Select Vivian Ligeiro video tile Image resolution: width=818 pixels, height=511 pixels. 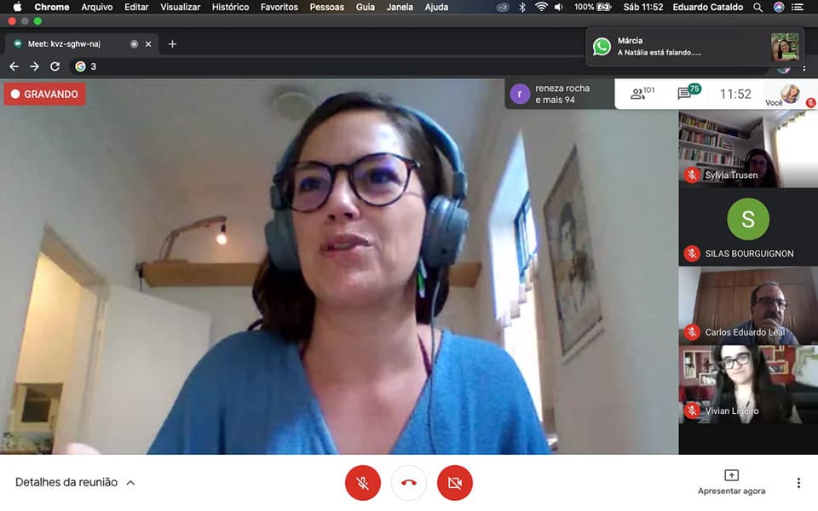pyautogui.click(x=748, y=384)
